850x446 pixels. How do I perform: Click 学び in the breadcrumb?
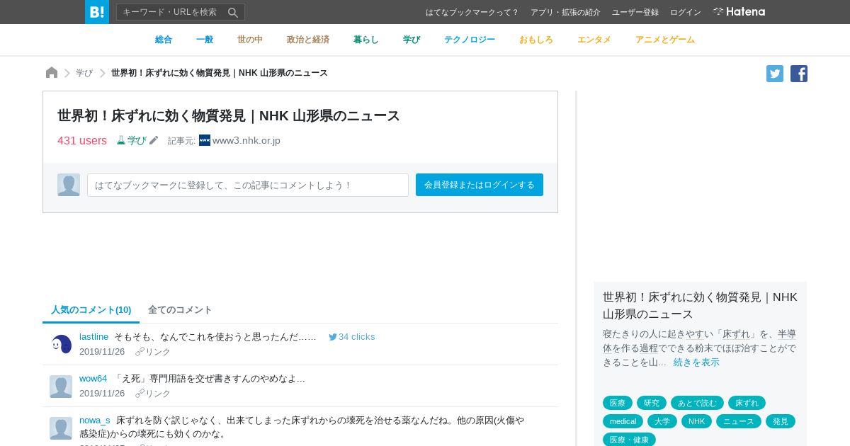84,73
